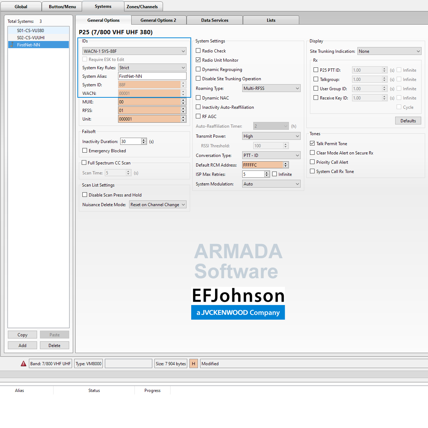Enable Full Spectrum CC Scan
This screenshot has width=428, height=428.
click(x=84, y=163)
